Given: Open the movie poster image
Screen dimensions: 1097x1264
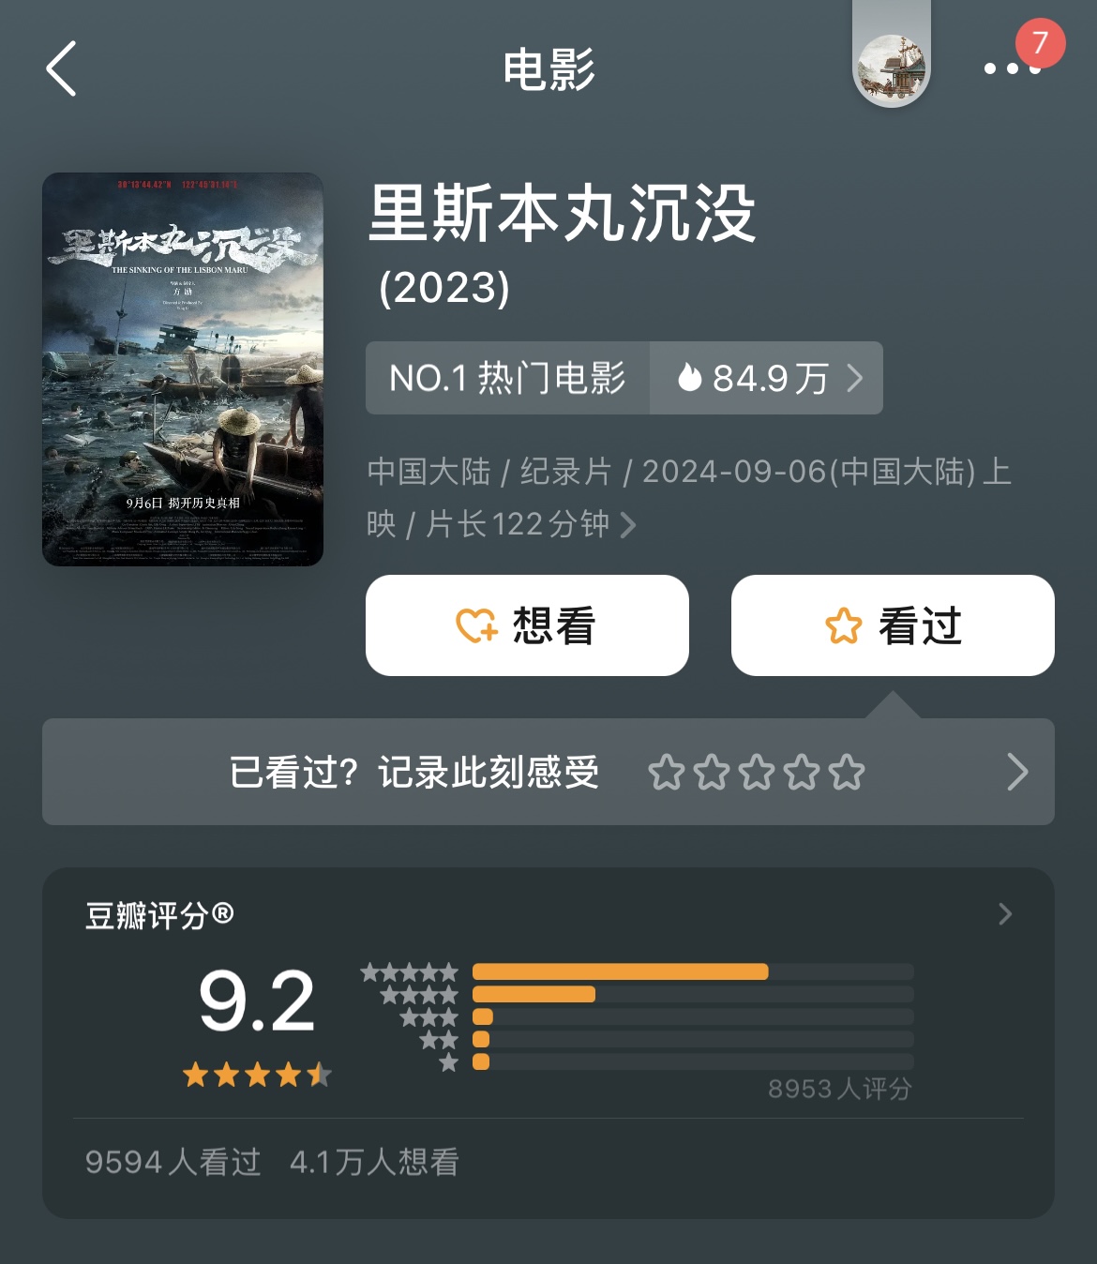Looking at the screenshot, I should pos(183,369).
